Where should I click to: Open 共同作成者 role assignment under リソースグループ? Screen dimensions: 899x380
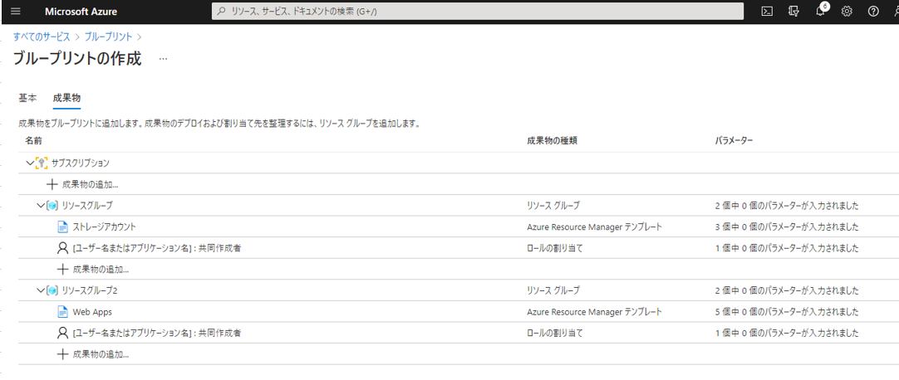[156, 248]
